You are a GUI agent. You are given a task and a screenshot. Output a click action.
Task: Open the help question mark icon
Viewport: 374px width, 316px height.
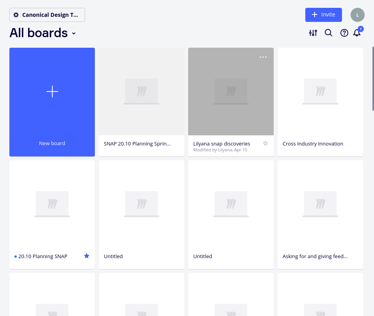[344, 33]
